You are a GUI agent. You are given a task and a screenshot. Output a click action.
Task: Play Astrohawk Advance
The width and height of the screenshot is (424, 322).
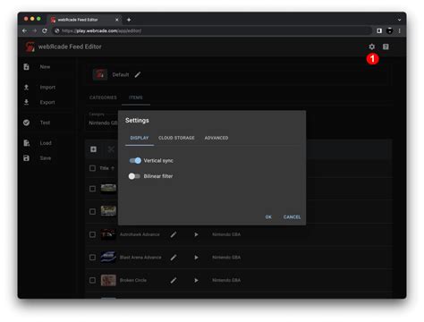[x=196, y=234]
